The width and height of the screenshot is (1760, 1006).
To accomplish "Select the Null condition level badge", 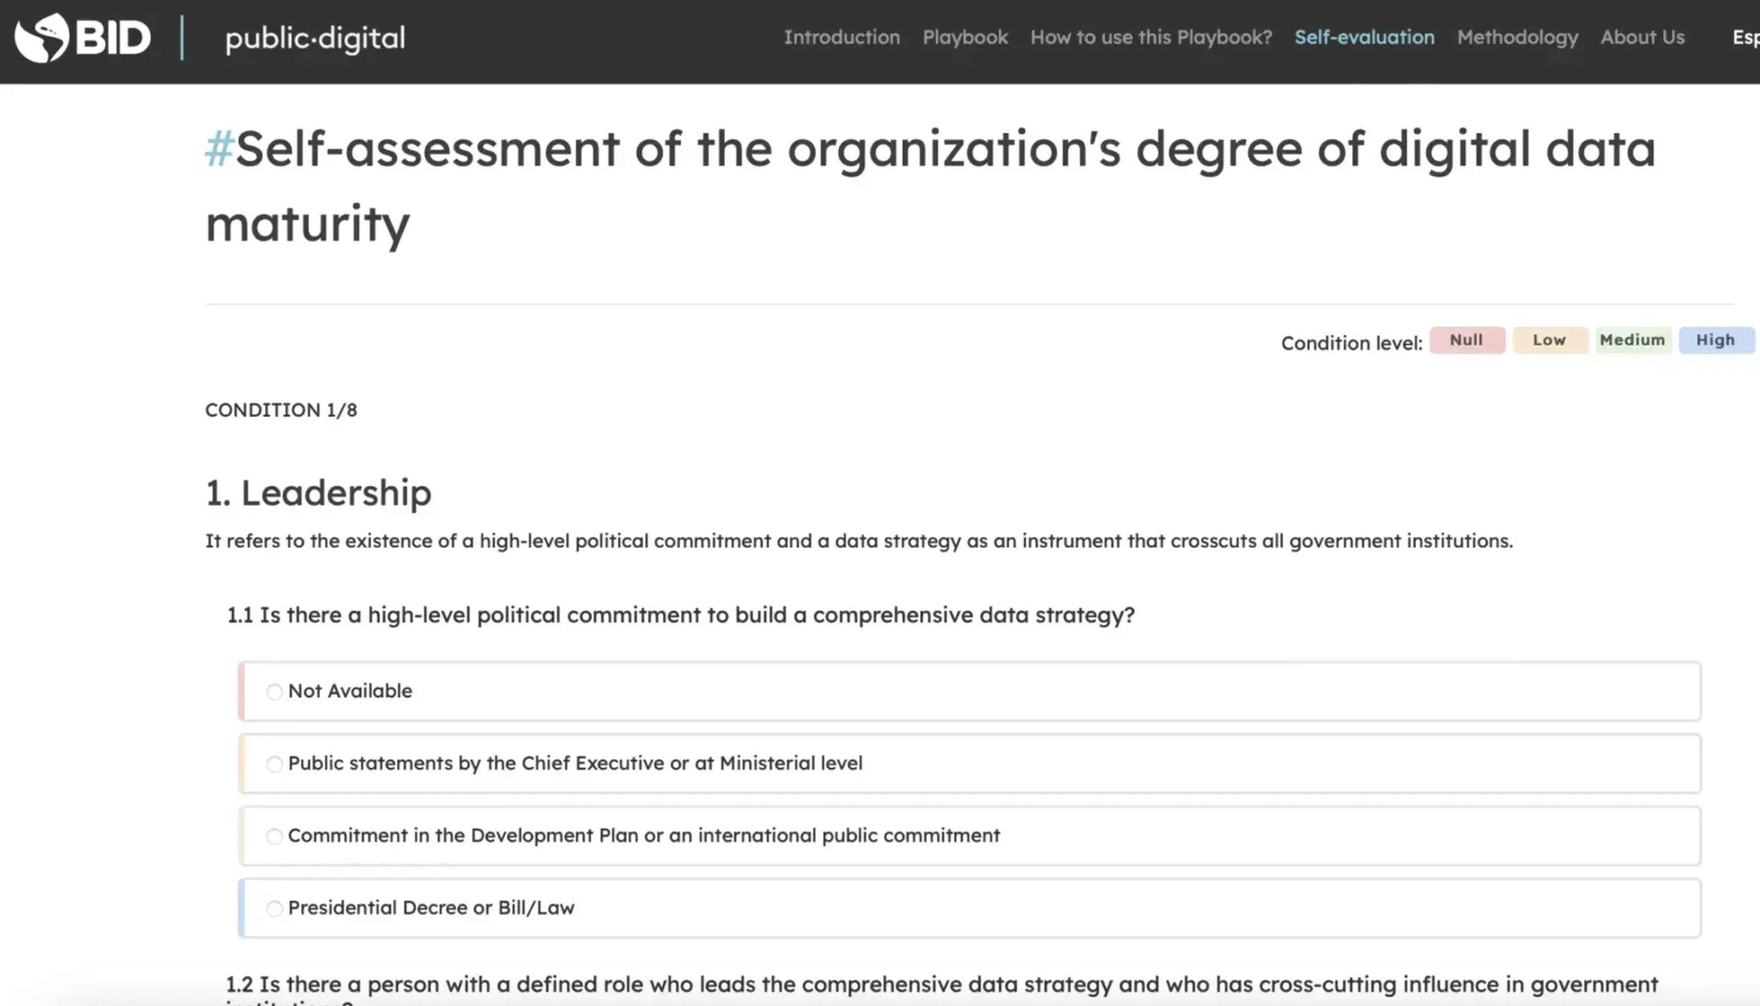I will tap(1466, 340).
